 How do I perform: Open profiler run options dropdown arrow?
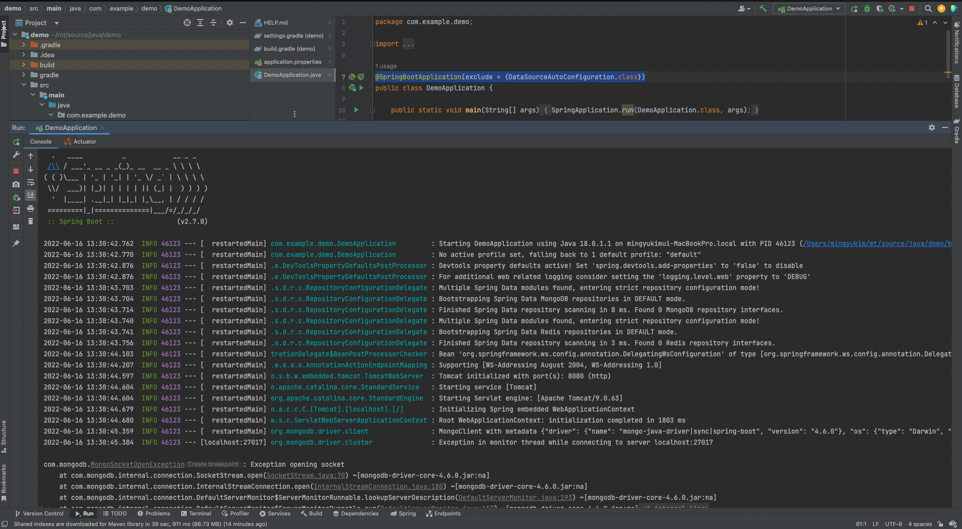pyautogui.click(x=901, y=9)
